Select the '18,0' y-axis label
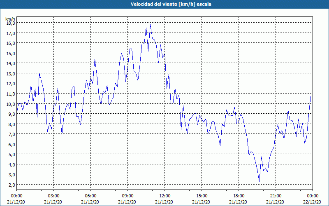This screenshot has width=329, height=206. click(x=11, y=23)
